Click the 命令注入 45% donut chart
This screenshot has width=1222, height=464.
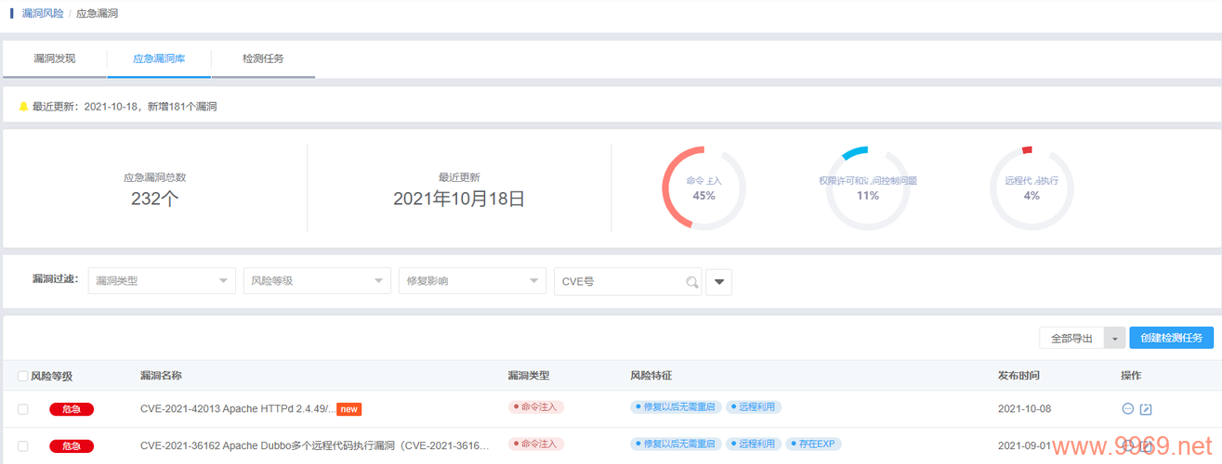click(x=703, y=188)
